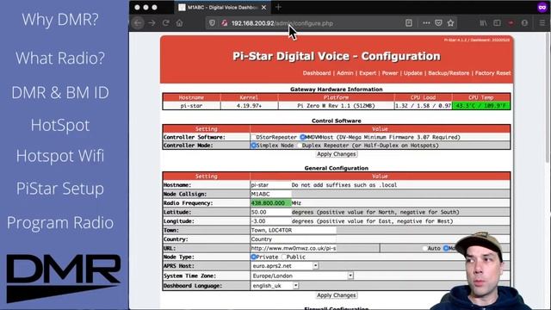The image size is (551, 310).
Task: Edit the Town field
Action: tap(293, 230)
